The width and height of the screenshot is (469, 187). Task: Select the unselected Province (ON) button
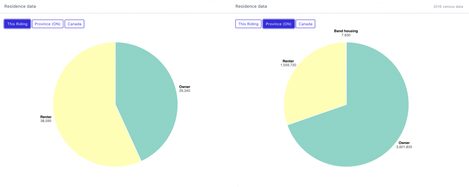(48, 24)
